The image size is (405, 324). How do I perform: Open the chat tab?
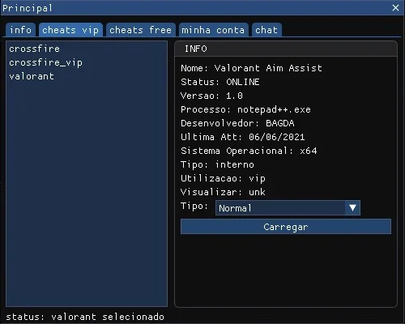(266, 30)
